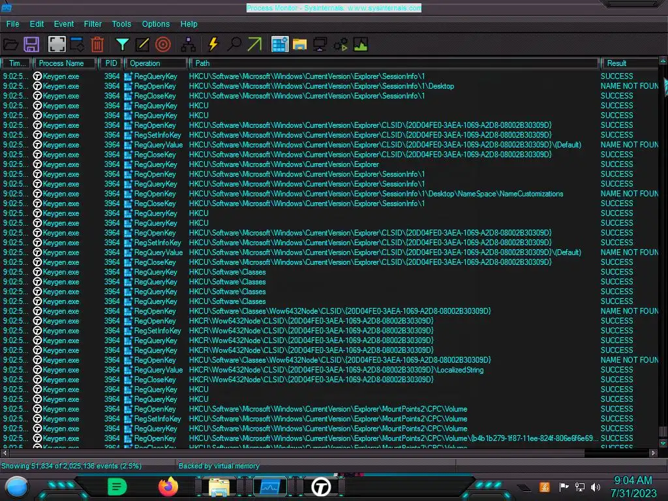Image resolution: width=668 pixels, height=501 pixels.
Task: Open the Filter dialog funnel icon
Action: (122, 44)
